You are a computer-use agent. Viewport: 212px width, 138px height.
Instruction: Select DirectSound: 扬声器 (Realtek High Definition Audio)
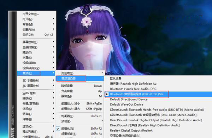158,125
